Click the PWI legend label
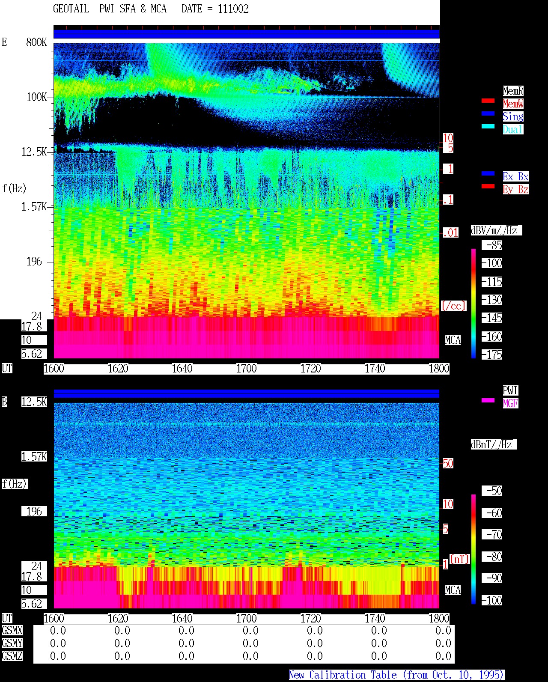The width and height of the screenshot is (548, 682). coord(510,390)
